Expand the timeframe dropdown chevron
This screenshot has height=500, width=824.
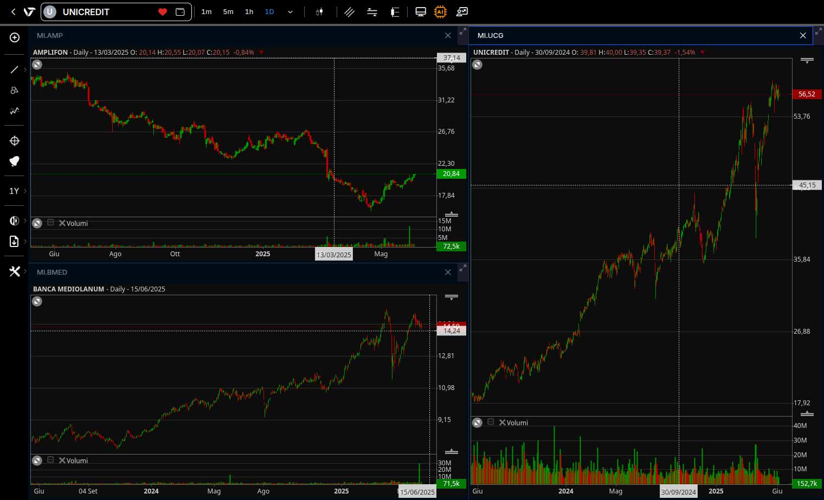290,12
